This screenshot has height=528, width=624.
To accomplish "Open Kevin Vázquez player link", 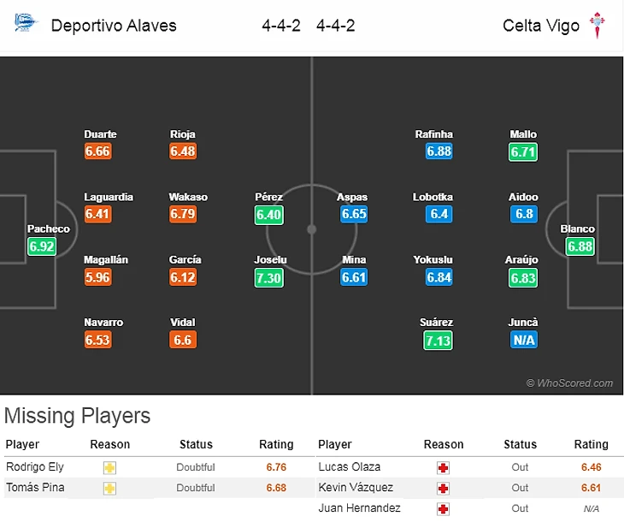I will click(x=356, y=488).
